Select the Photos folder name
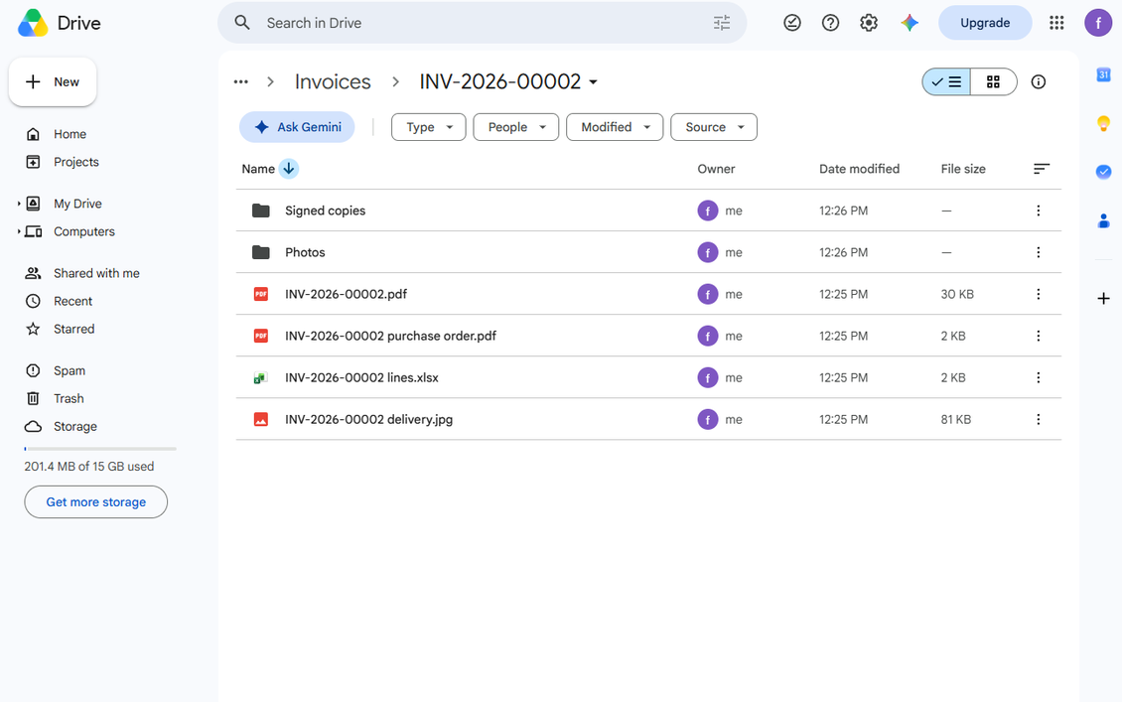 click(305, 252)
